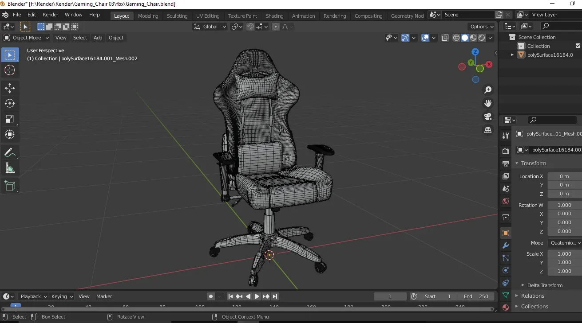The image size is (582, 323).
Task: Pick the Scale tool
Action: pos(10,119)
